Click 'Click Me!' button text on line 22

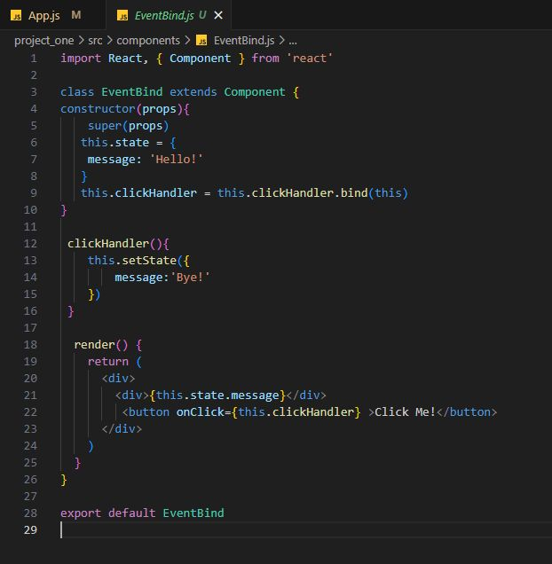click(x=405, y=411)
